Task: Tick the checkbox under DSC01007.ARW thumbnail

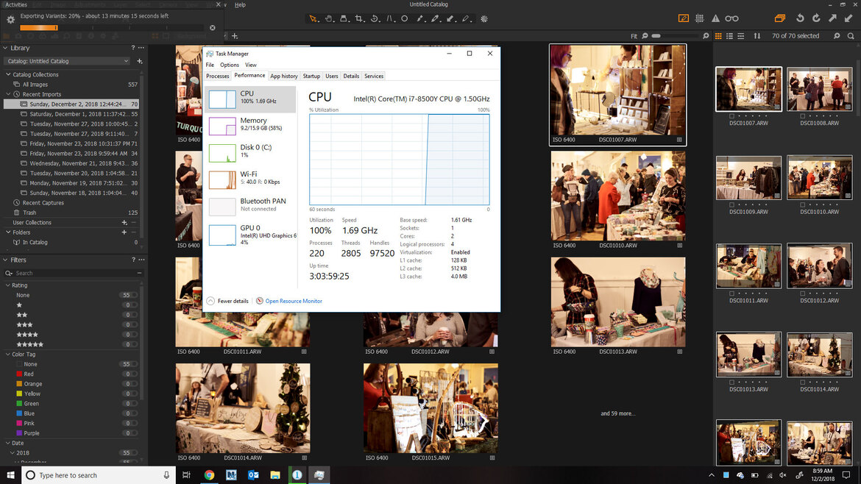Action: click(732, 116)
